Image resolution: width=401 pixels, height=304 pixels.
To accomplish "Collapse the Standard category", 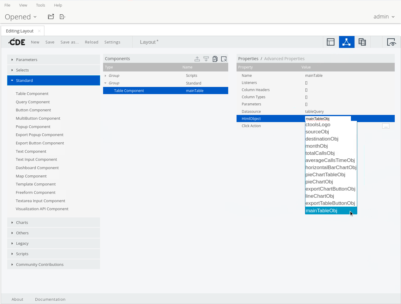I will [24, 80].
